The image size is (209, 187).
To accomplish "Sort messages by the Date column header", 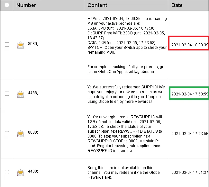I will click(x=177, y=5).
